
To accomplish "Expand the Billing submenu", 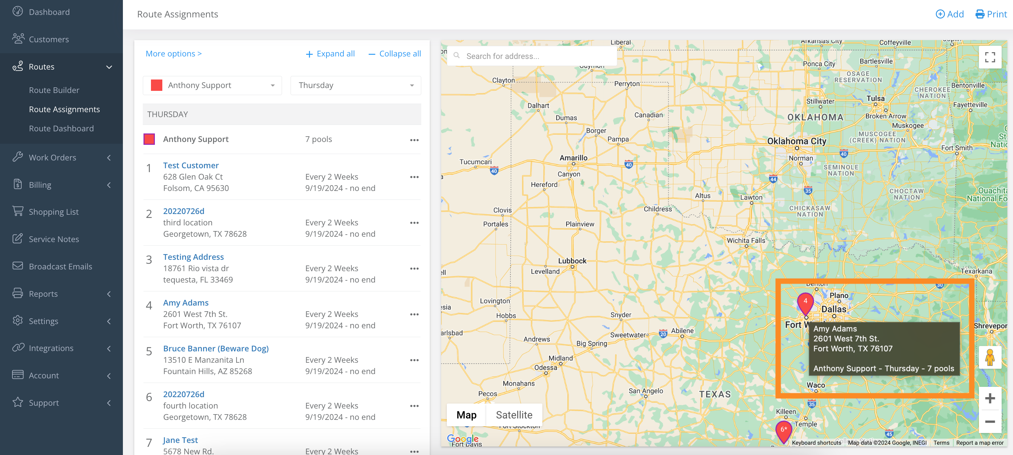I will pyautogui.click(x=109, y=185).
